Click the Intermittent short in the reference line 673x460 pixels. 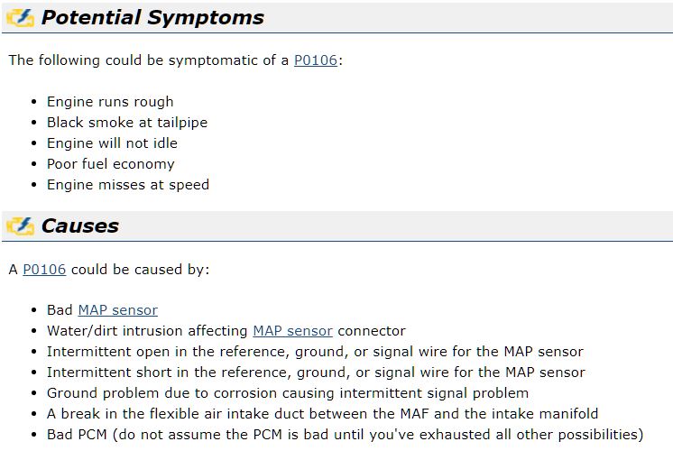[x=316, y=372]
